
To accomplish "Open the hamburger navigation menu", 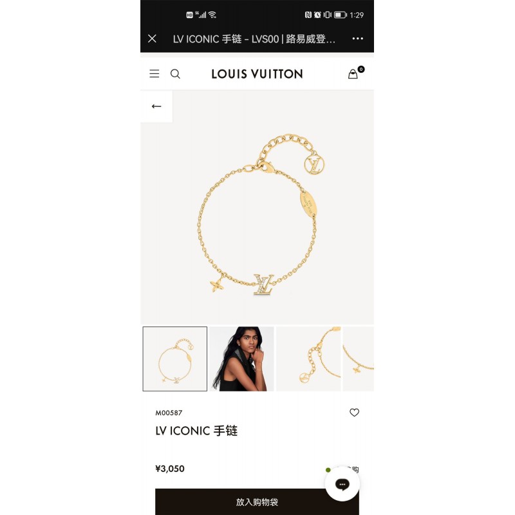I will tap(154, 73).
